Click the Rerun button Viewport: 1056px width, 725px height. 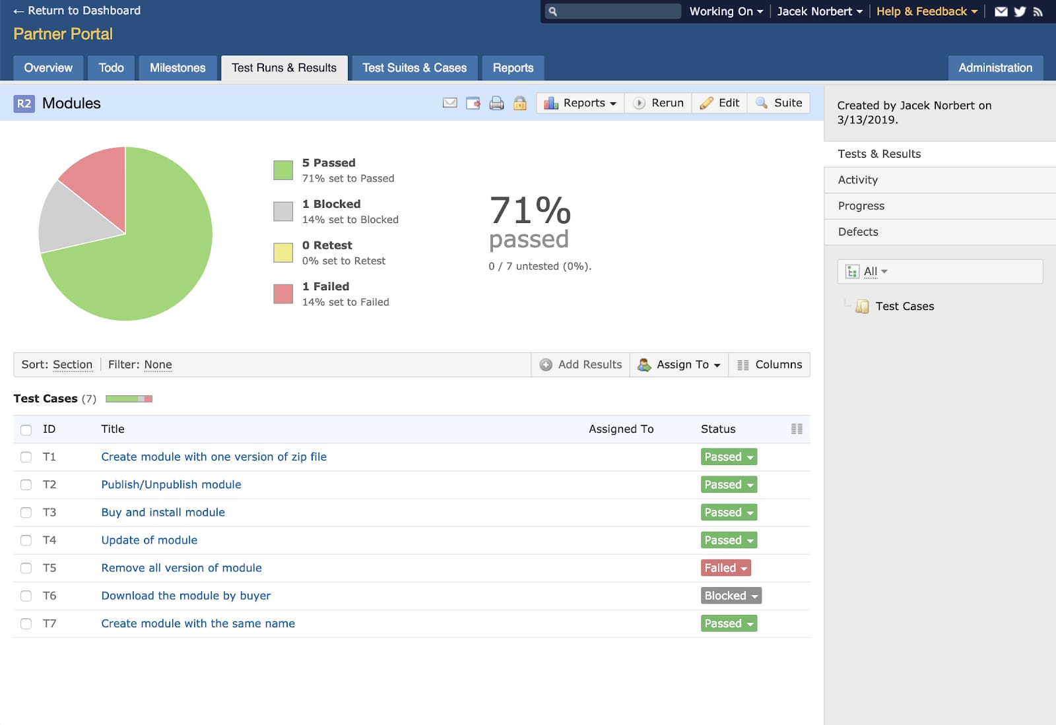(659, 103)
